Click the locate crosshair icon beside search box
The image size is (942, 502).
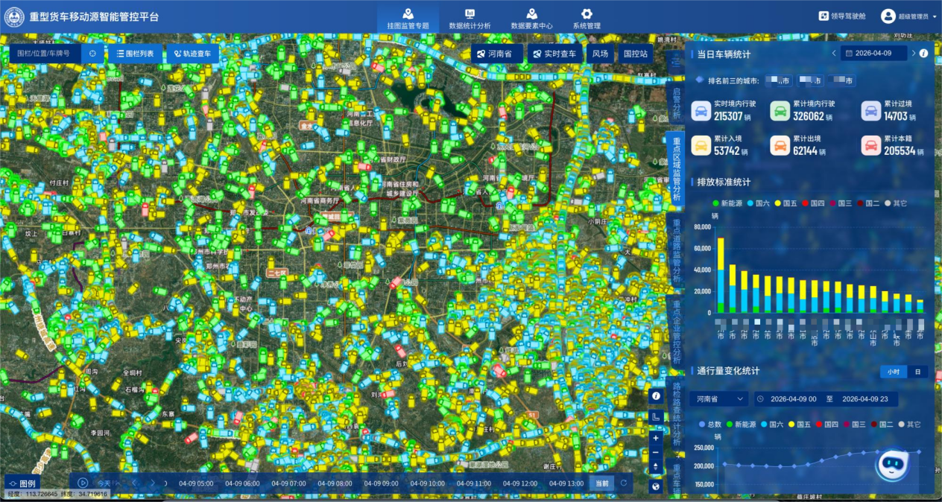[x=92, y=54]
